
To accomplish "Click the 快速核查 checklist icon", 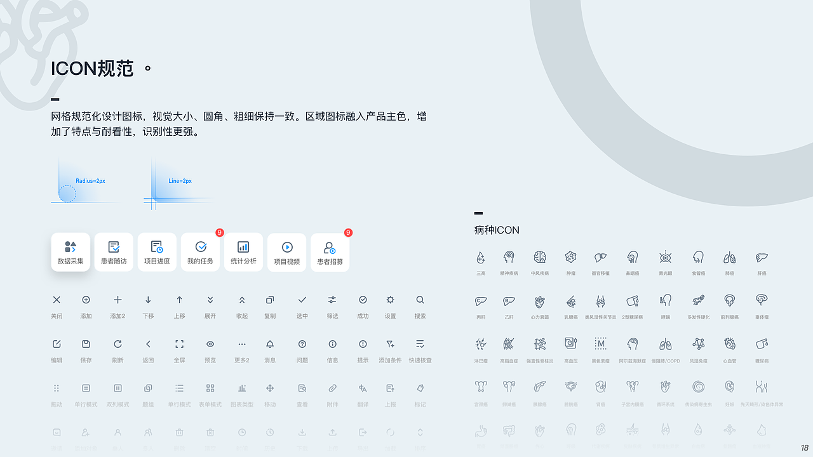I will click(420, 344).
